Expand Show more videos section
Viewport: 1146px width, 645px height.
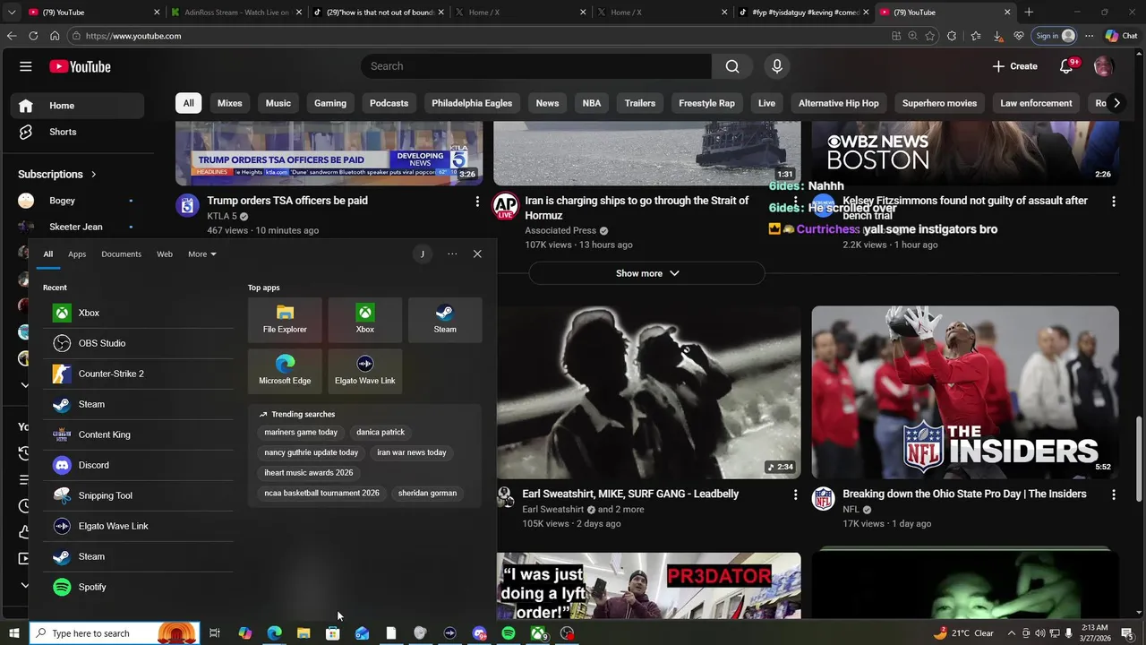click(647, 273)
